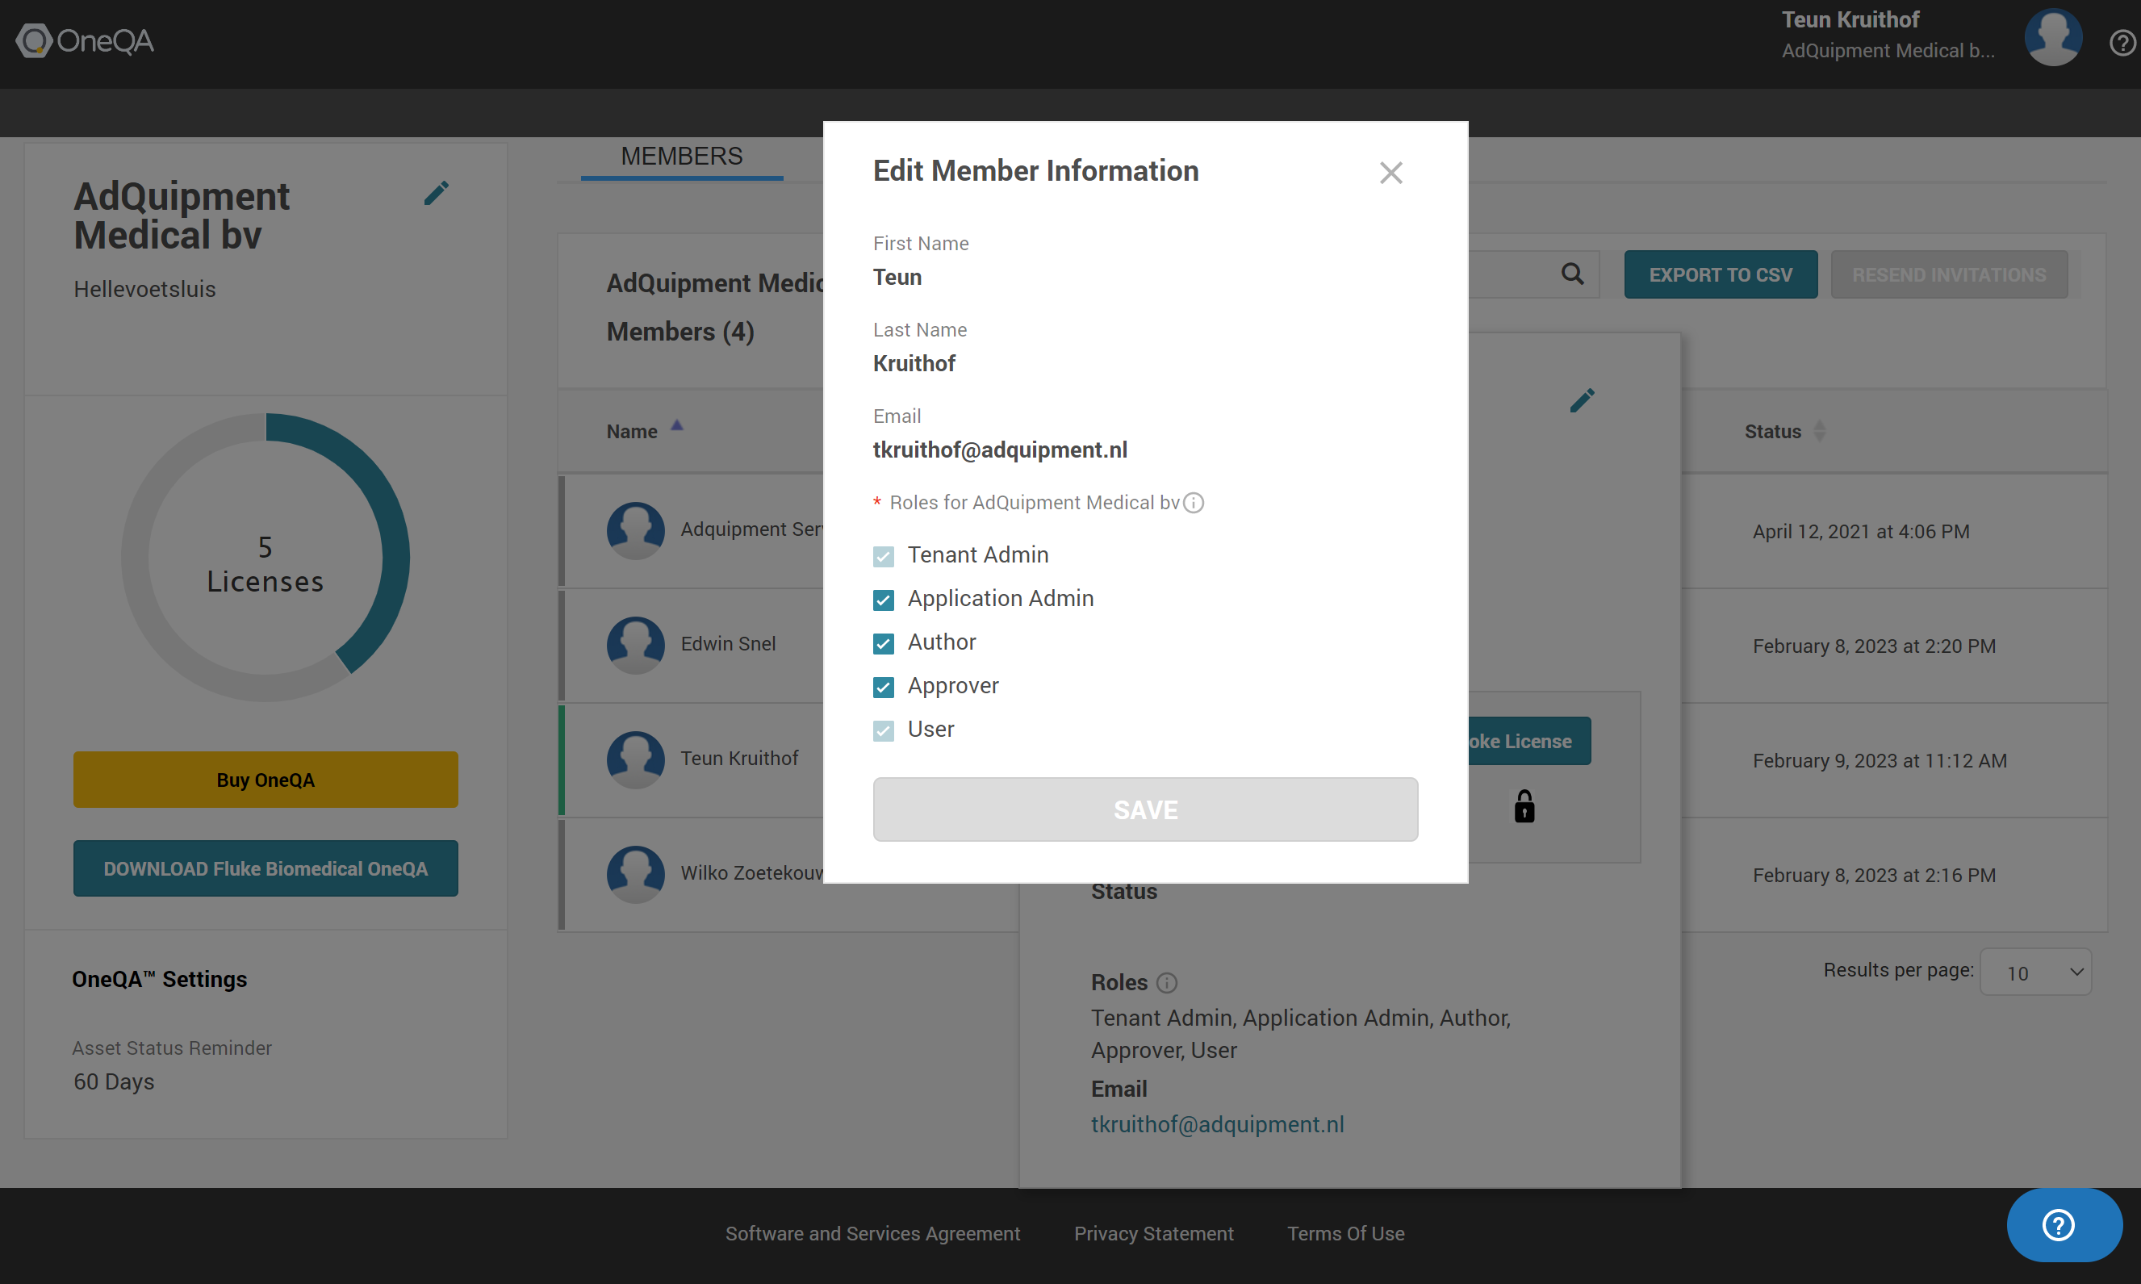Image resolution: width=2141 pixels, height=1284 pixels.
Task: Open the help icon in top bar
Action: [x=2122, y=43]
